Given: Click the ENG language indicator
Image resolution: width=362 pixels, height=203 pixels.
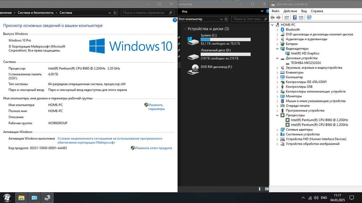Looking at the screenshot, I should pyautogui.click(x=324, y=198).
